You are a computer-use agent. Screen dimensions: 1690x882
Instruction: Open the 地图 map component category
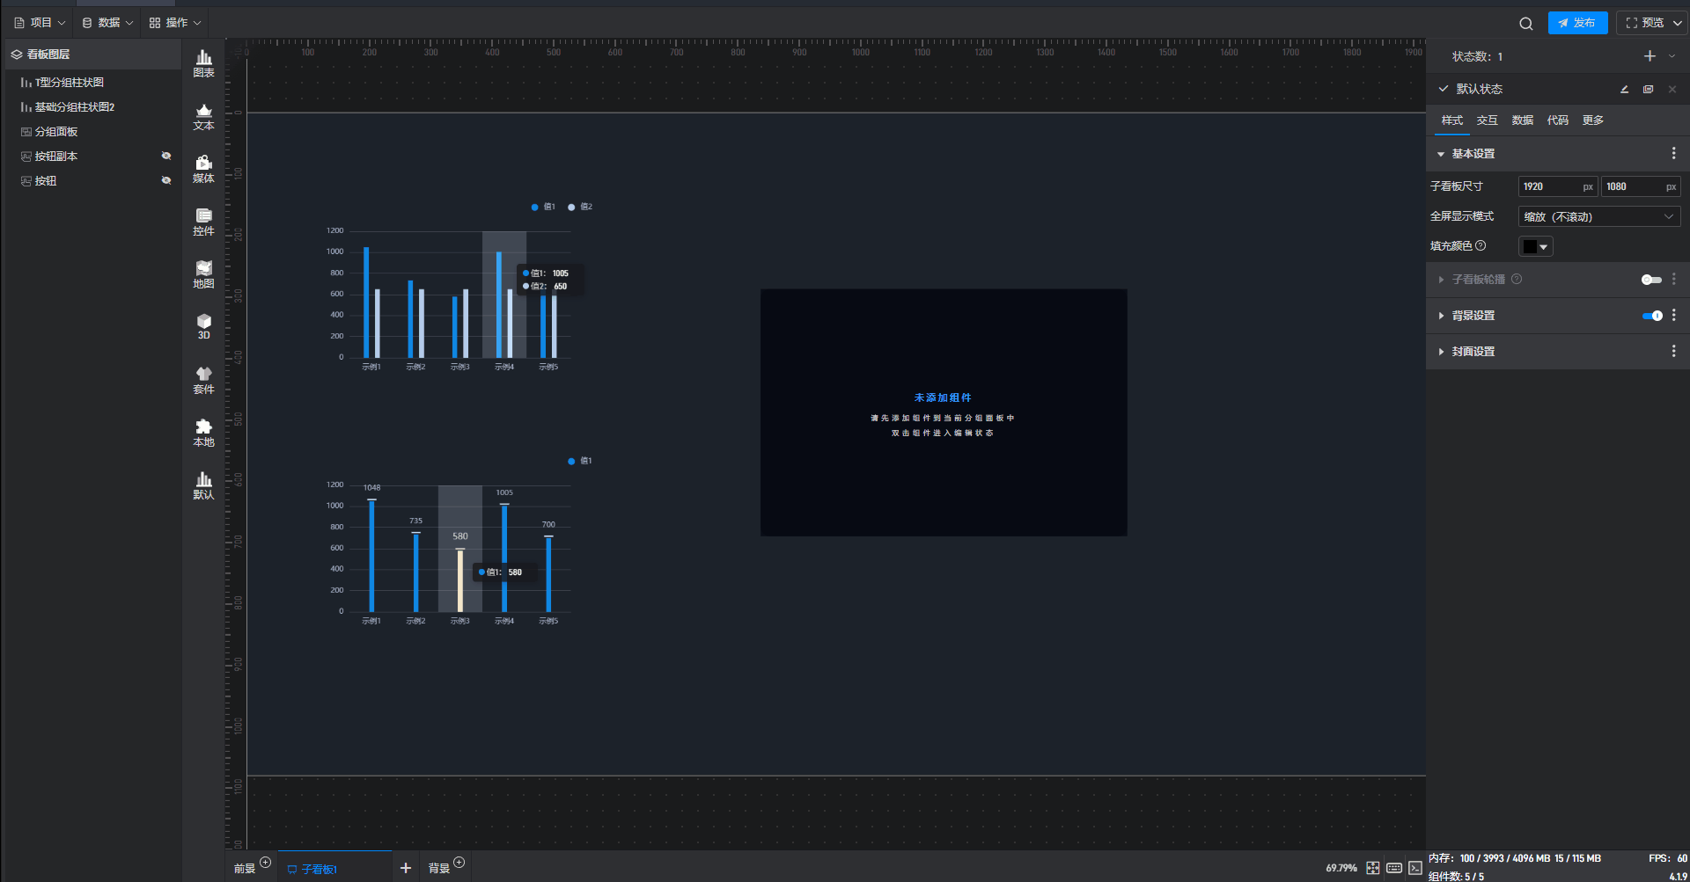(x=203, y=274)
